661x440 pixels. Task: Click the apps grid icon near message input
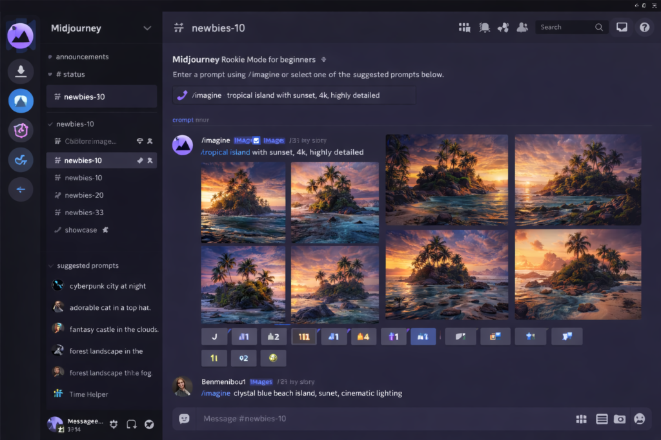[x=580, y=419]
